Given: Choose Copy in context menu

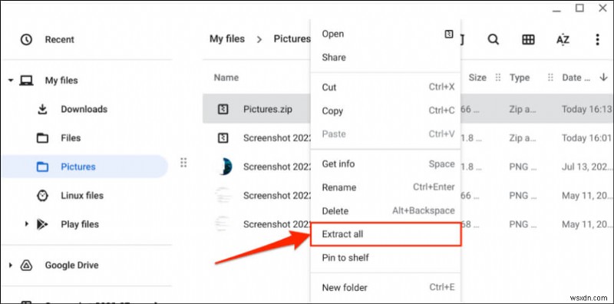Looking at the screenshot, I should [x=332, y=111].
